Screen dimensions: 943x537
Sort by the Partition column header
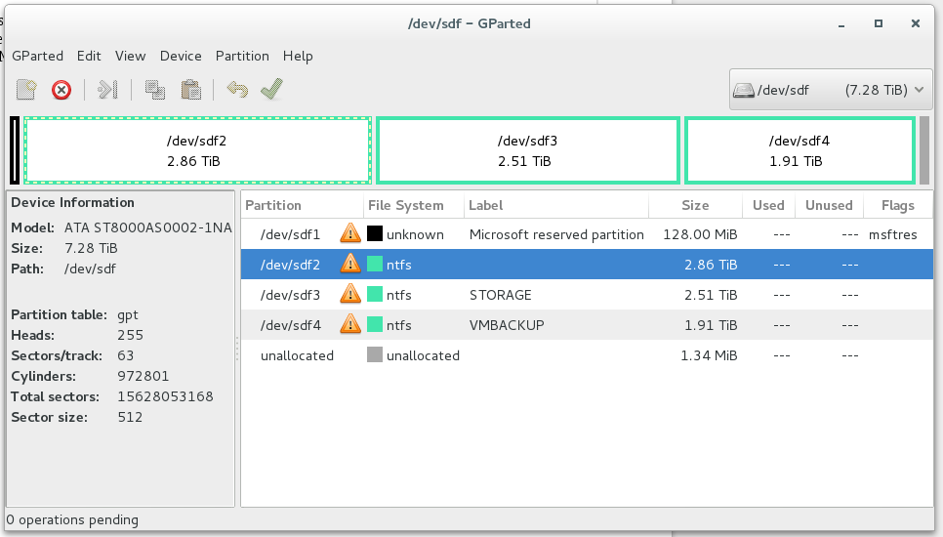pos(303,205)
